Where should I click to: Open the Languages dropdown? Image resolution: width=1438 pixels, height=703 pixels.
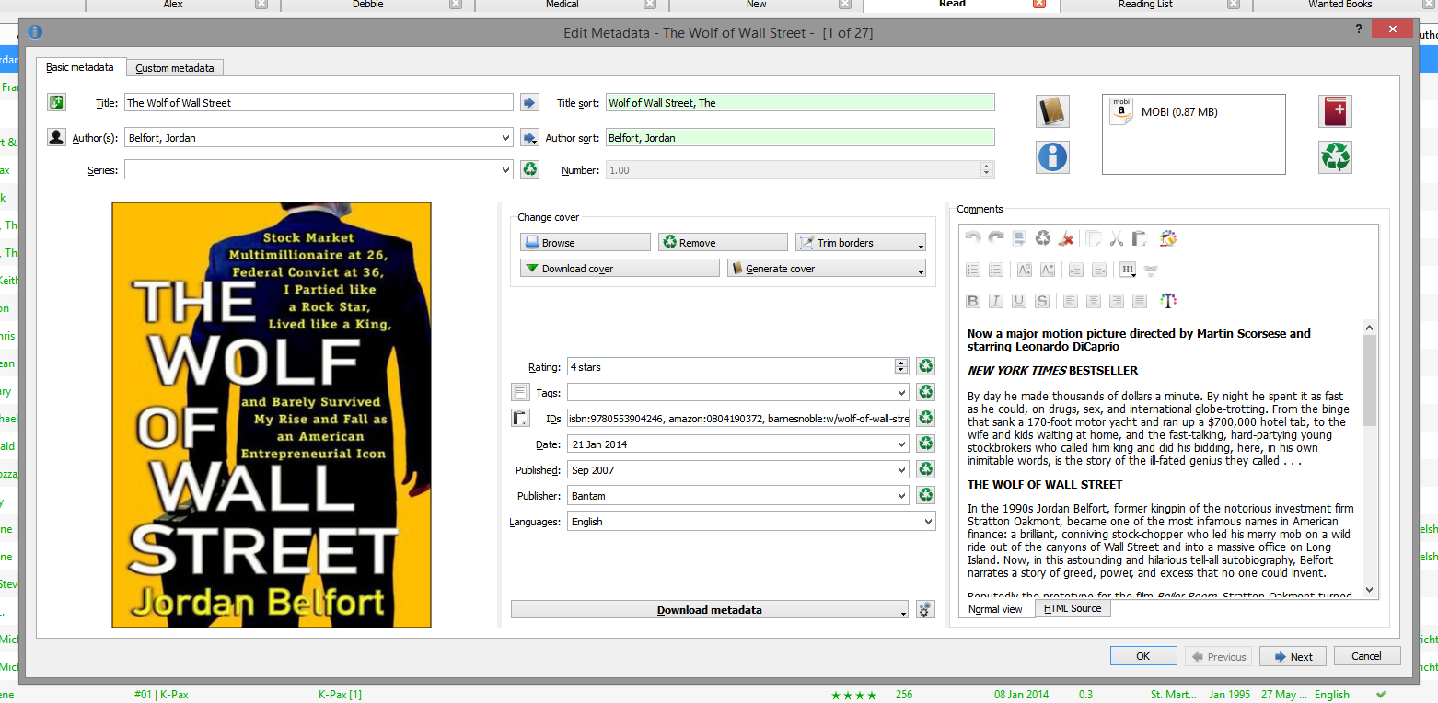[x=928, y=521]
